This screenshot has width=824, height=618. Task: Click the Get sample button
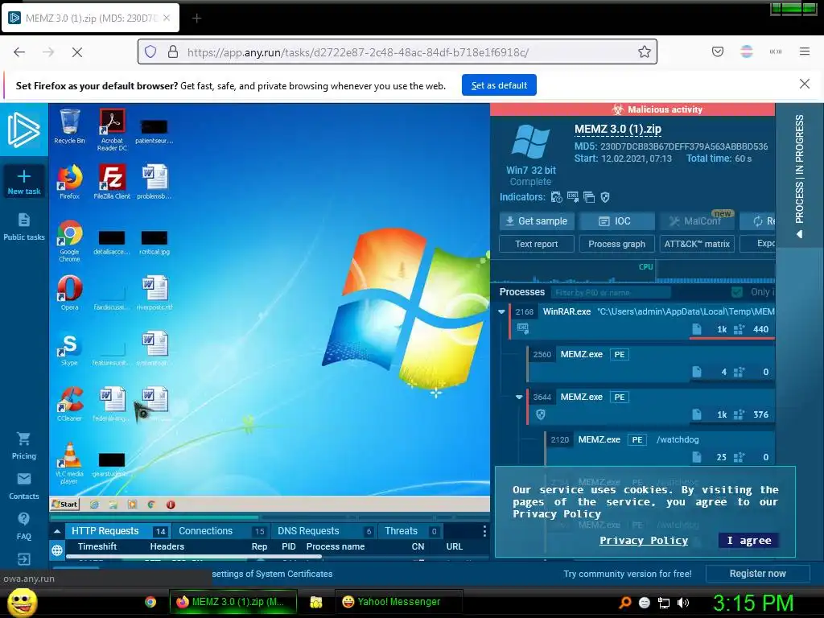click(537, 221)
